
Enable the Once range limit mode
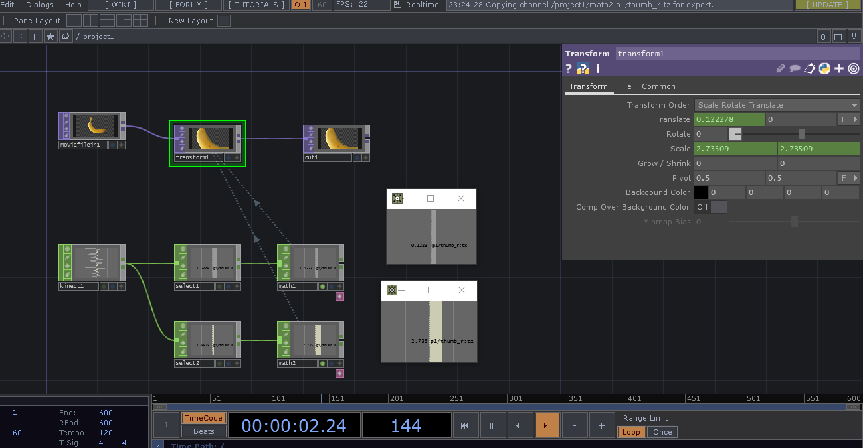[662, 432]
